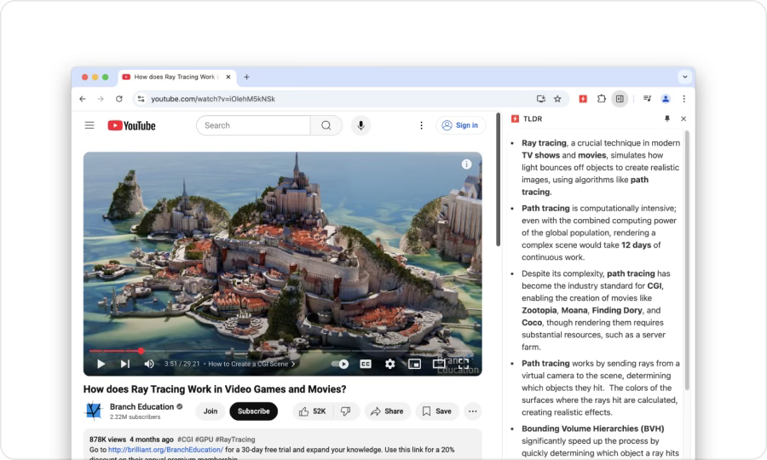Open Branch Education channel name link
Viewport: 767px width, 460px height.
point(141,406)
